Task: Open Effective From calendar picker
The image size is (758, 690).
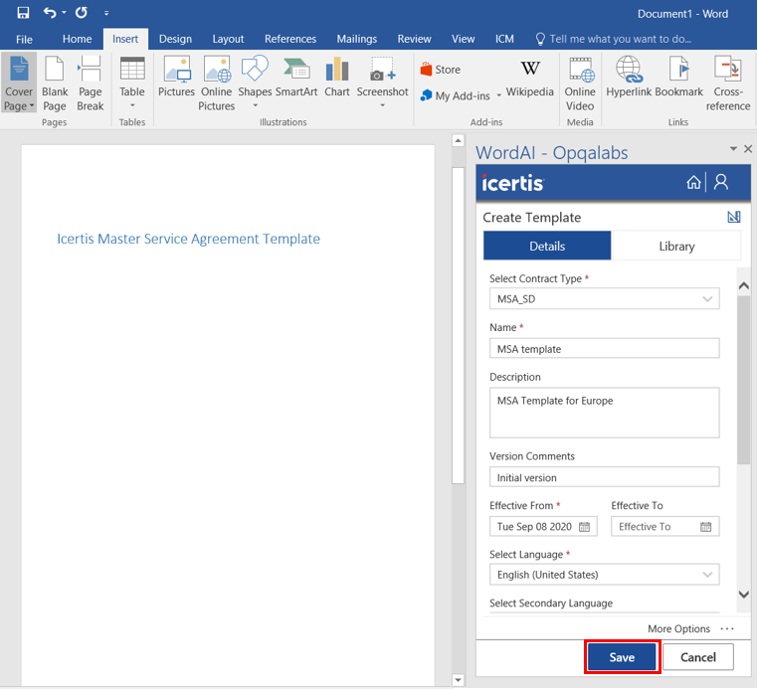Action: pyautogui.click(x=585, y=527)
